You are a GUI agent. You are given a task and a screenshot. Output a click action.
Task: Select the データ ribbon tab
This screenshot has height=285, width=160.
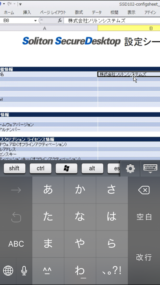(97, 13)
